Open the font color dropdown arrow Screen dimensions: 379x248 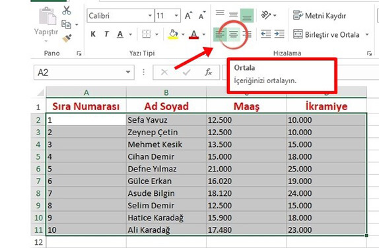204,34
